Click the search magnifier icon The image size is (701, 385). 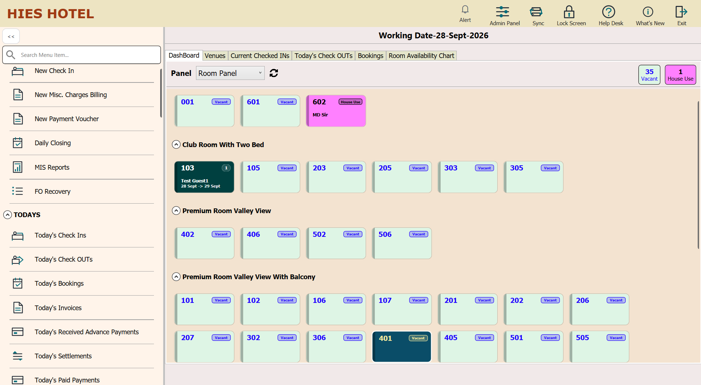point(11,55)
